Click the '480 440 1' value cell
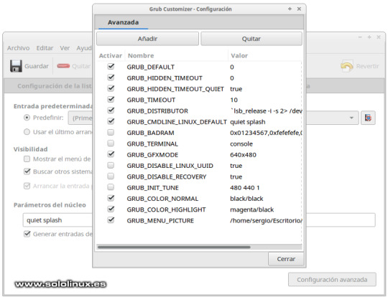388x297 pixels. coord(245,188)
